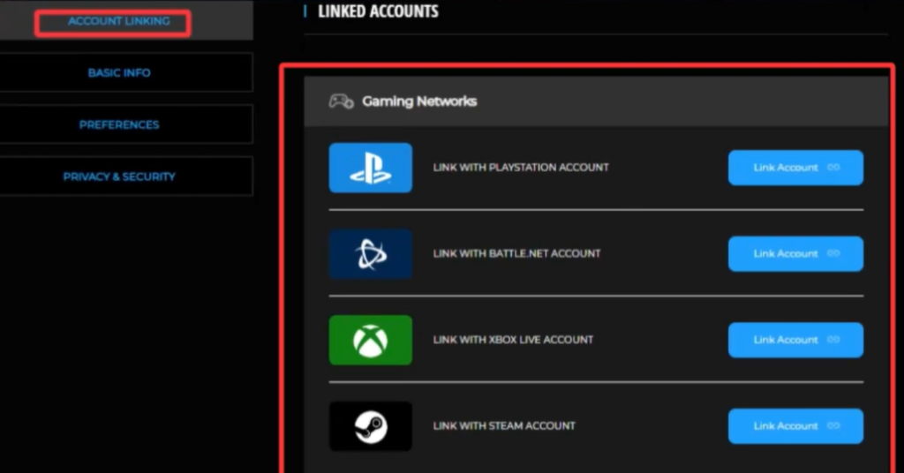This screenshot has width=904, height=473.
Task: Click the Steam logo tile
Action: click(370, 426)
